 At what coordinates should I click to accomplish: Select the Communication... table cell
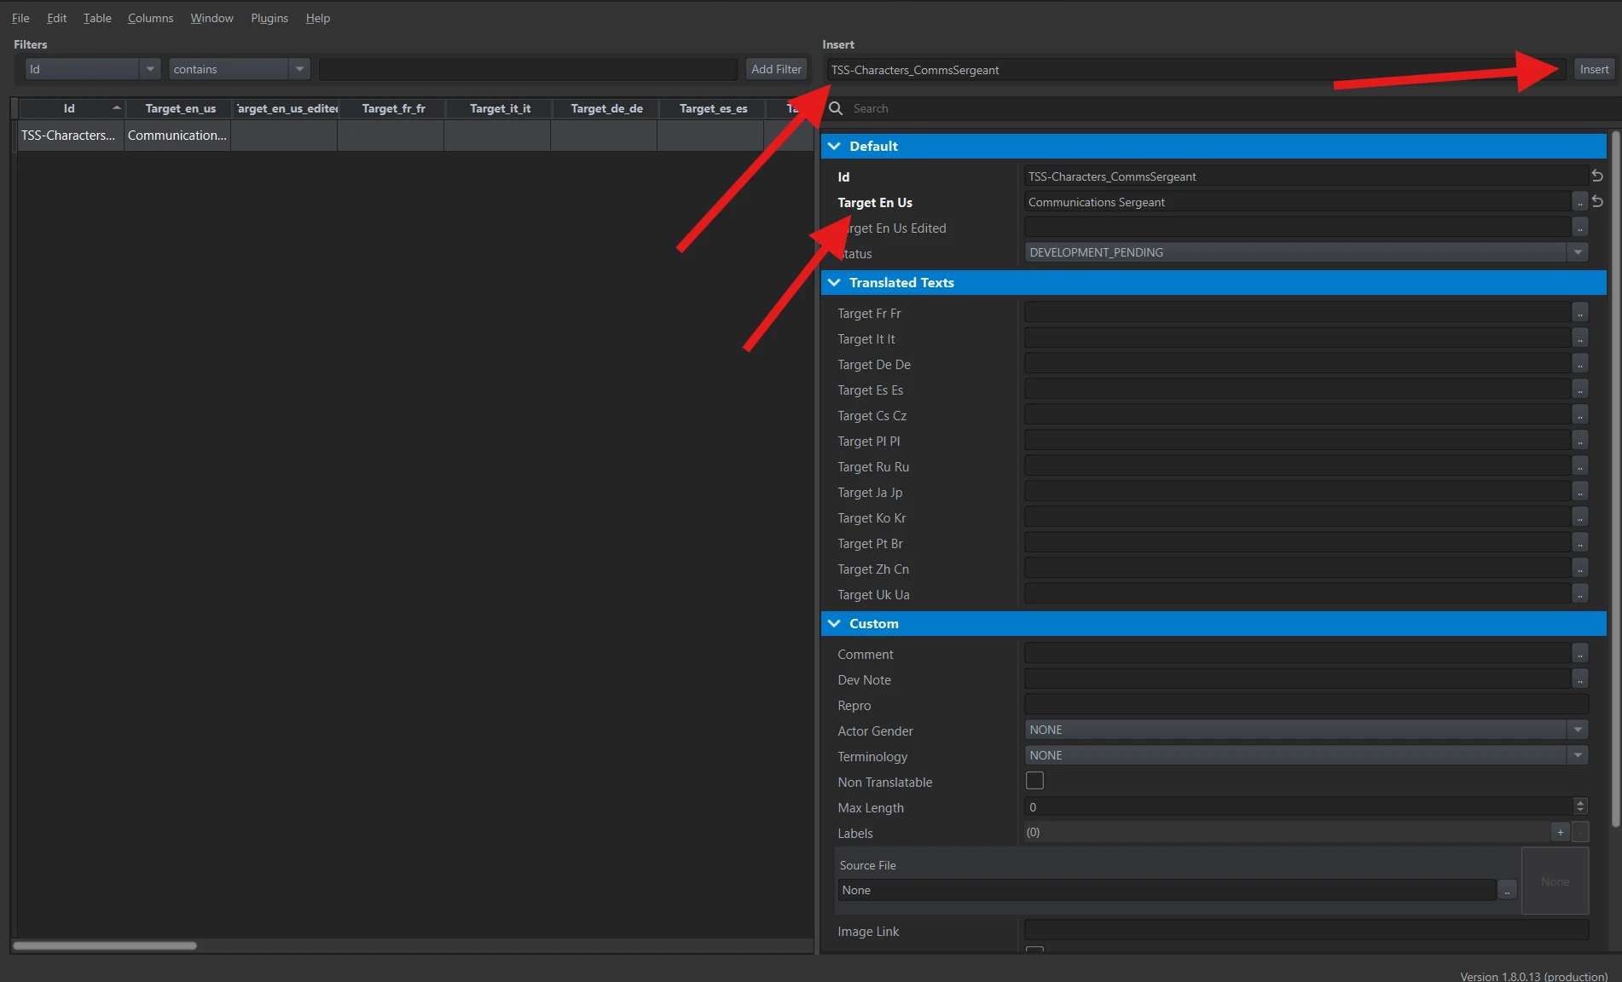[177, 136]
